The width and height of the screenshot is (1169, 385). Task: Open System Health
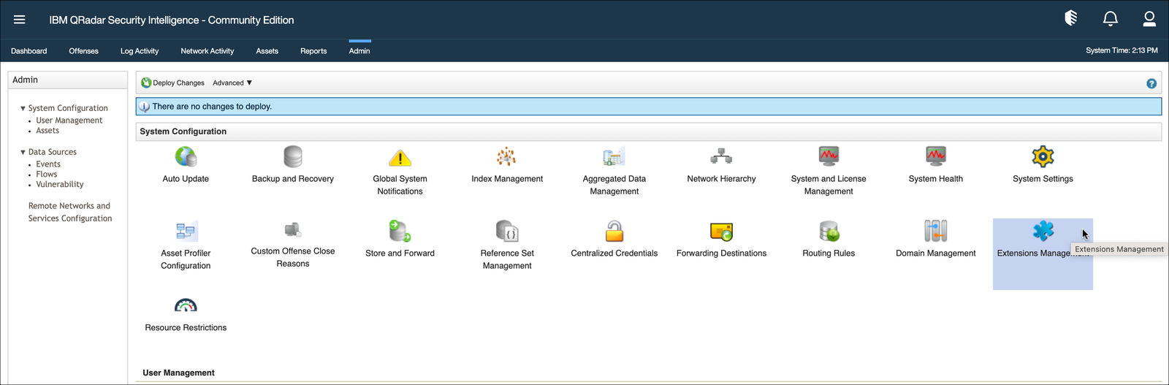click(936, 164)
